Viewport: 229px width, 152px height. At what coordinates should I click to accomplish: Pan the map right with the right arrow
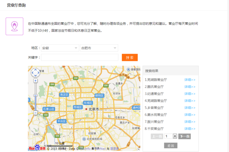click(39, 73)
